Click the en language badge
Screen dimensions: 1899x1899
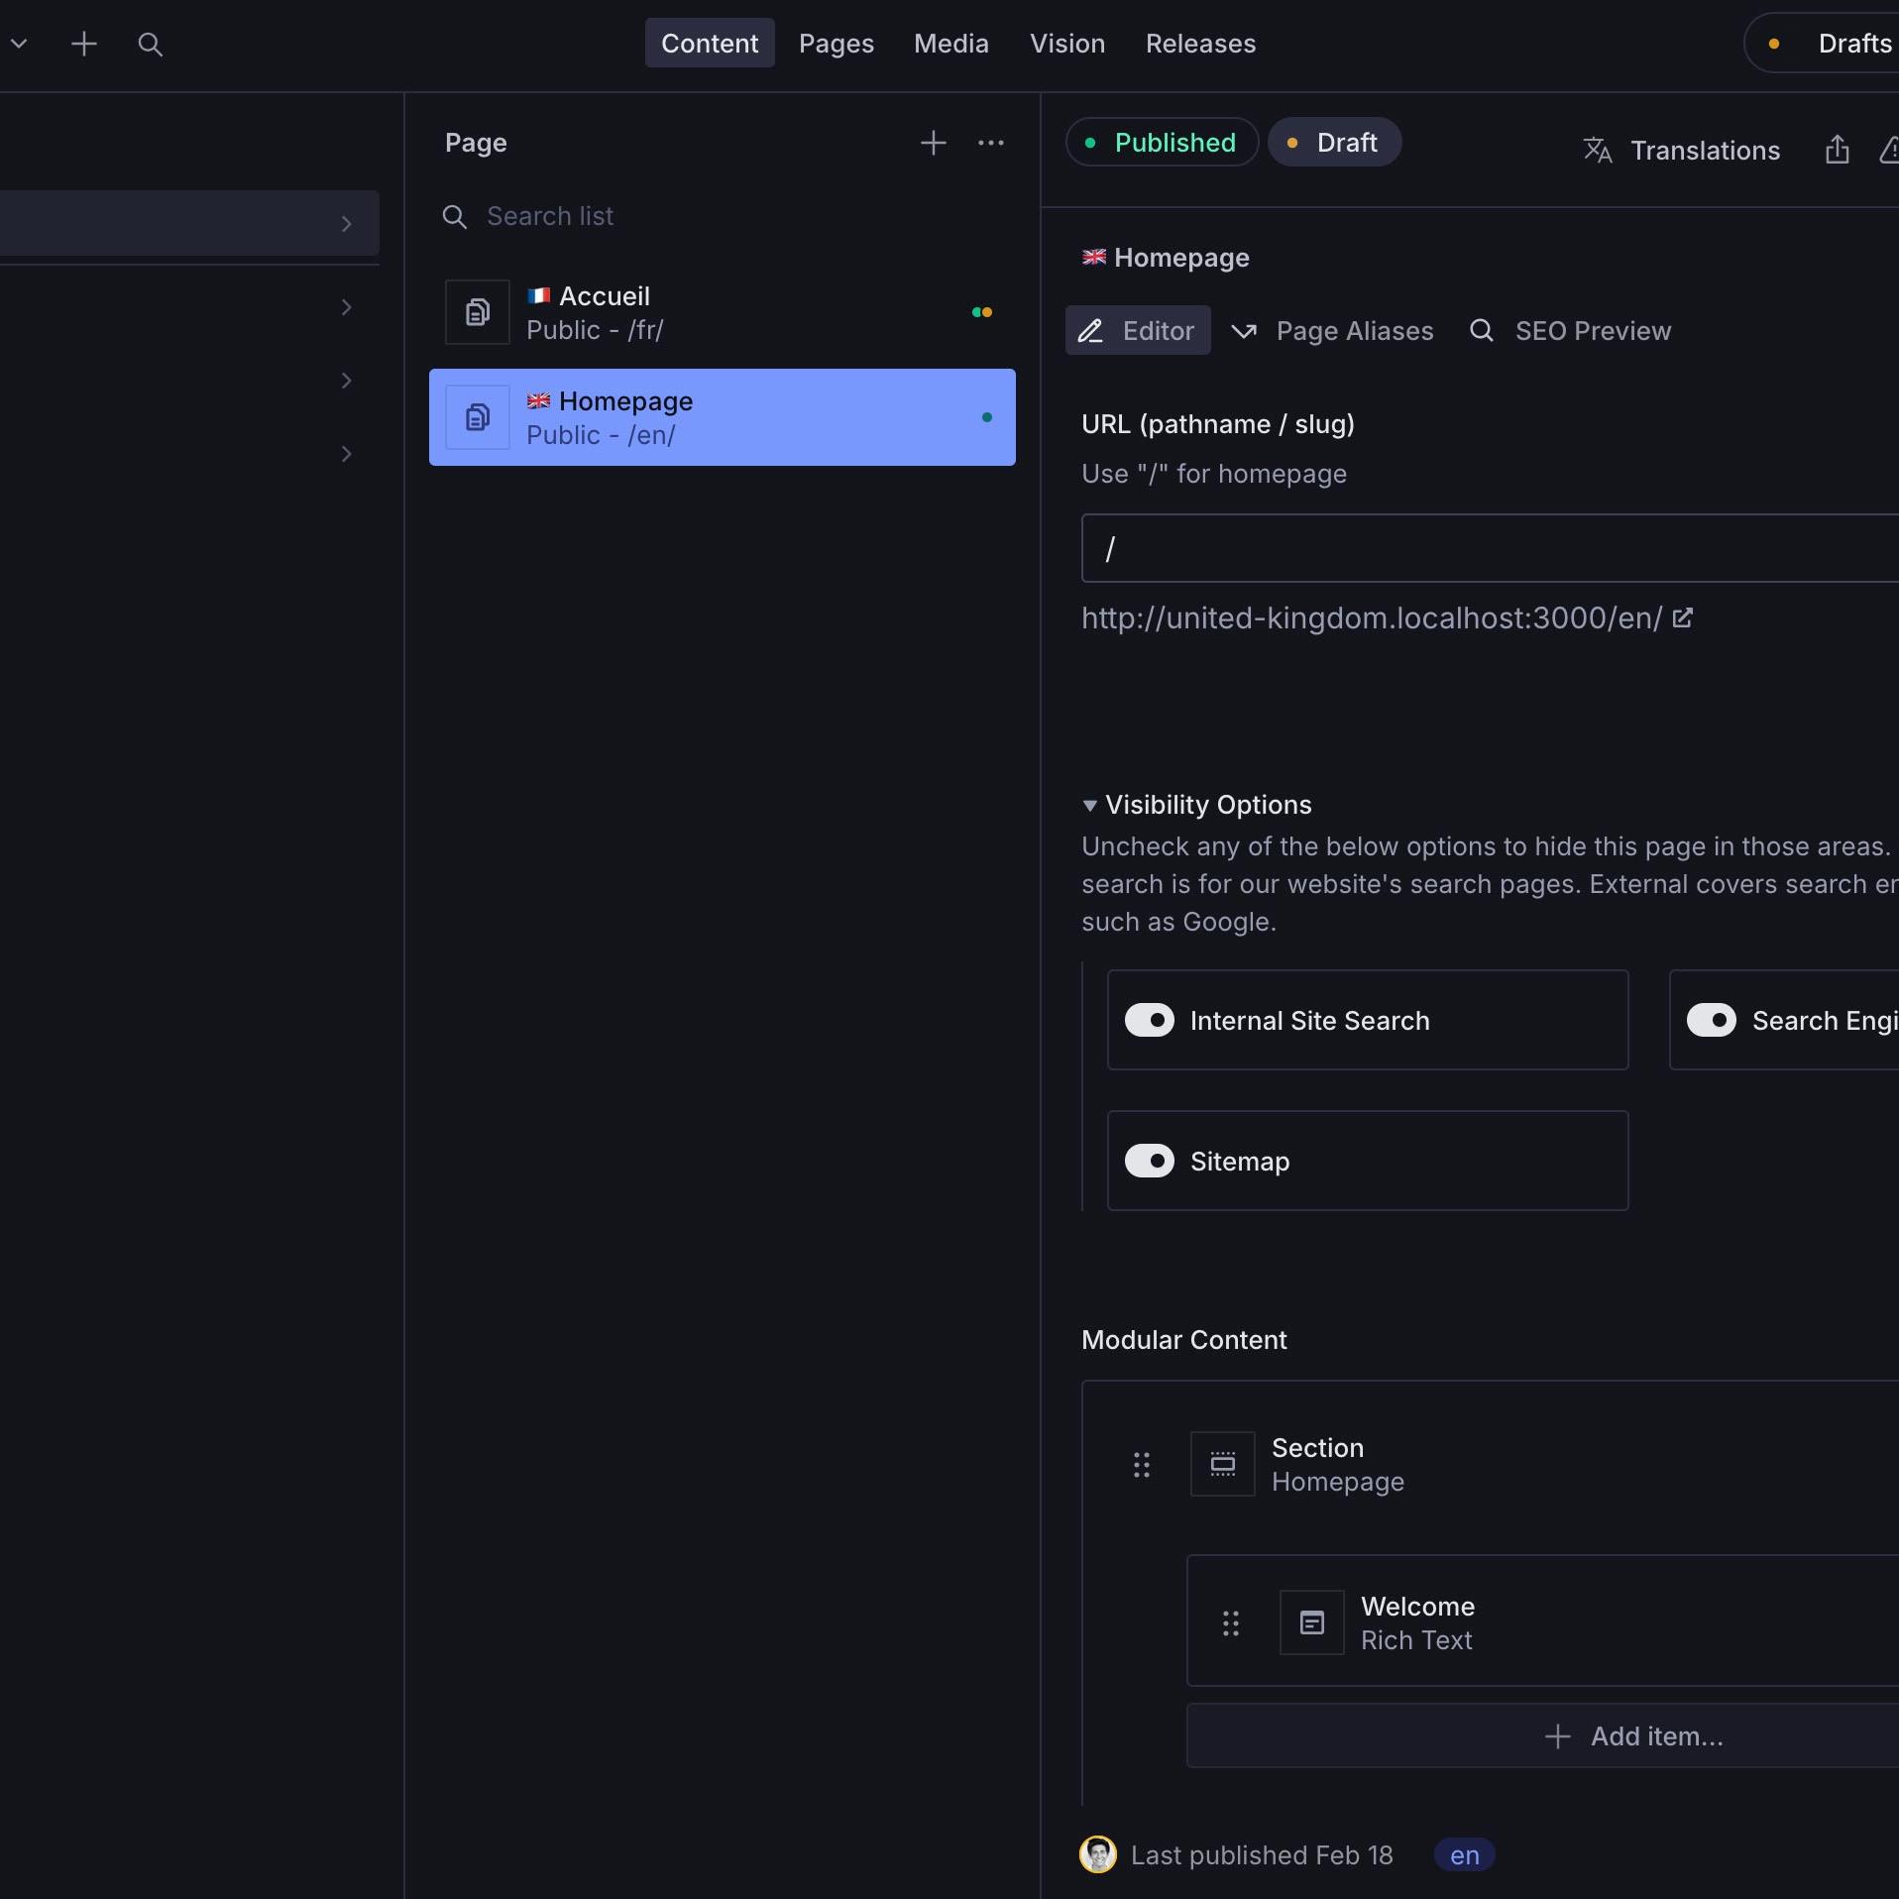pyautogui.click(x=1464, y=1854)
